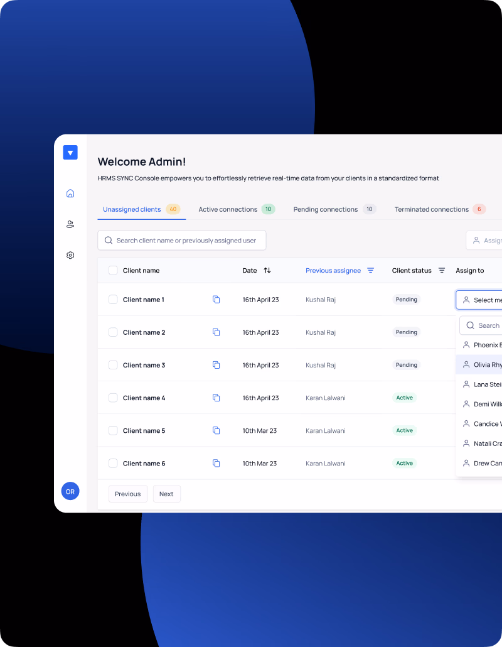
Task: Tick the checkbox for Client name 2
Action: coord(113,332)
